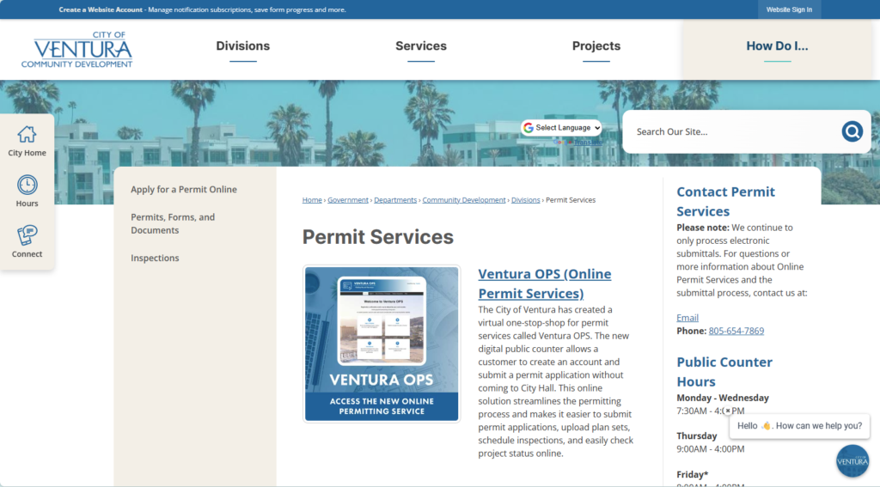
Task: Click the Contact Permit Services heading
Action: pyautogui.click(x=725, y=202)
